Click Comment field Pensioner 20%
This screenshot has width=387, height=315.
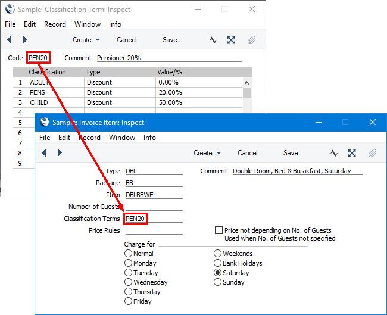point(169,58)
